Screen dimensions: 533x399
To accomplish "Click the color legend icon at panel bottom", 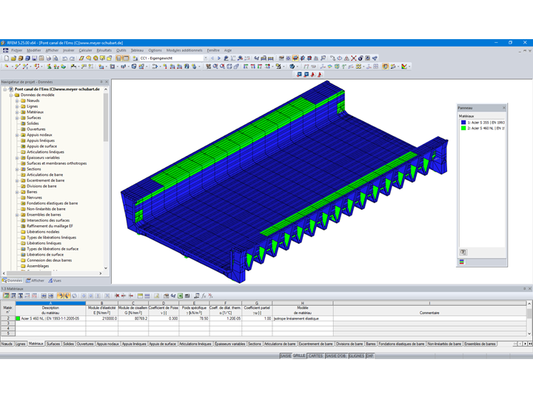I will (x=462, y=262).
